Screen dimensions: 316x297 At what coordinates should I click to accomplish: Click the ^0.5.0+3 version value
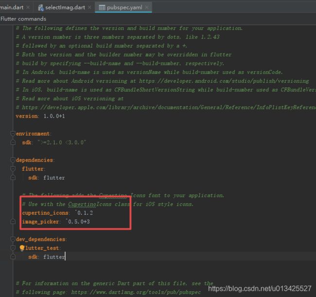pos(78,222)
